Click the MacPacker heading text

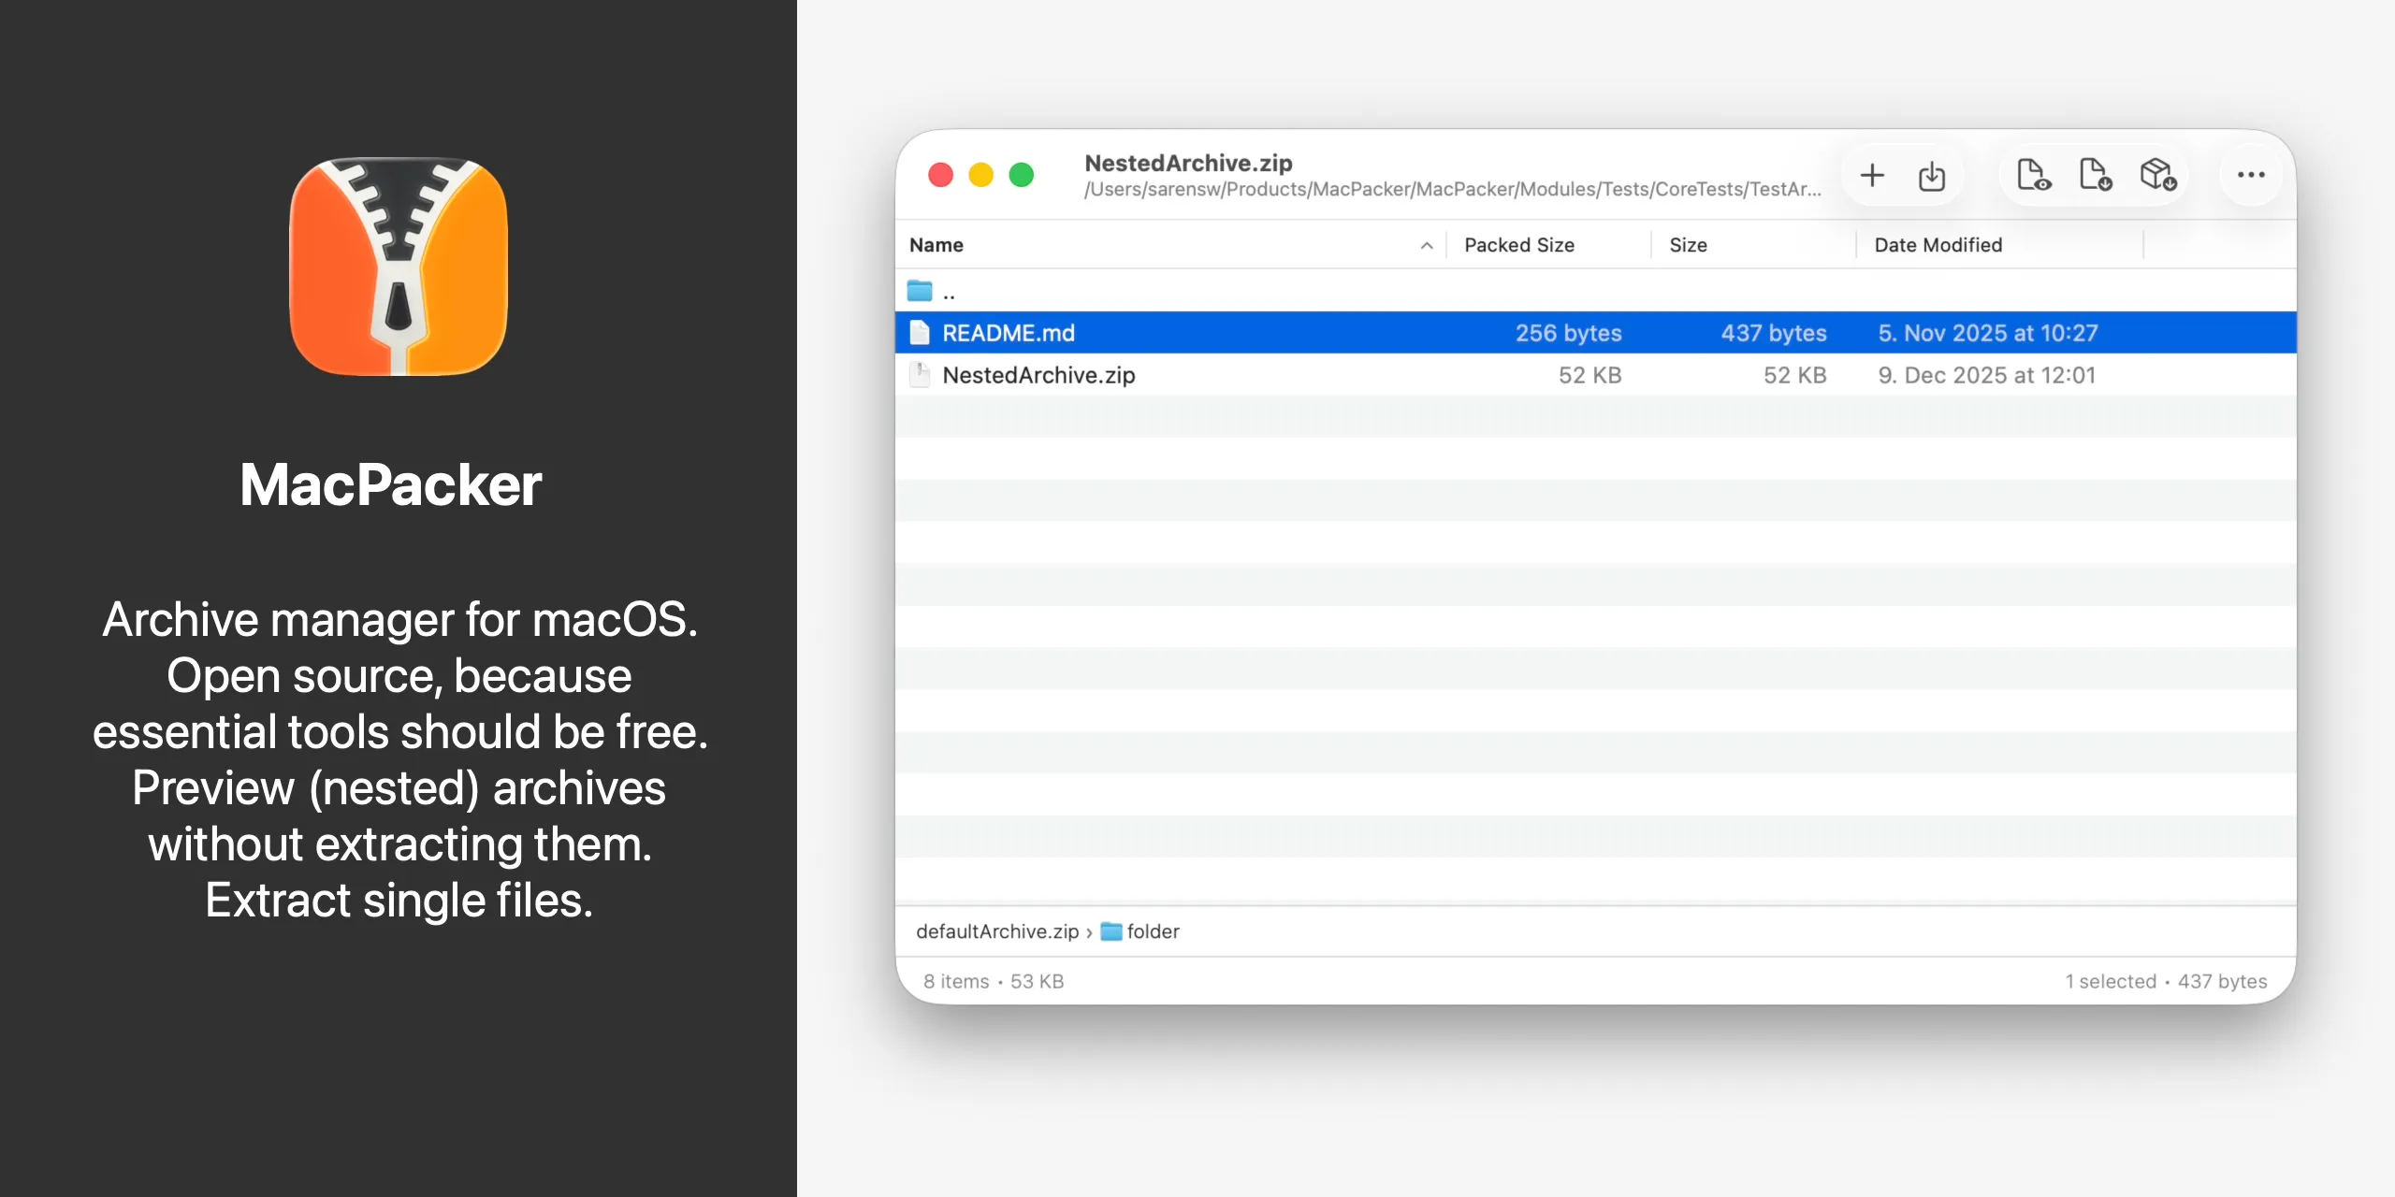[x=391, y=484]
